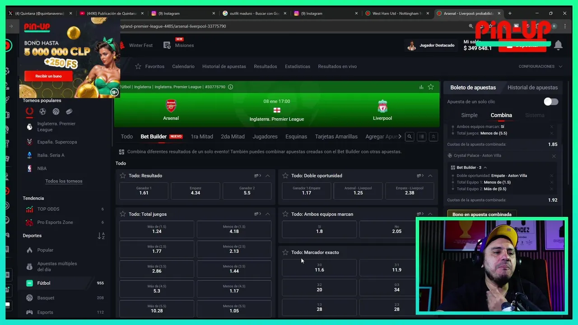Open match statistics bar-chart icon
The width and height of the screenshot is (578, 325).
(421, 87)
